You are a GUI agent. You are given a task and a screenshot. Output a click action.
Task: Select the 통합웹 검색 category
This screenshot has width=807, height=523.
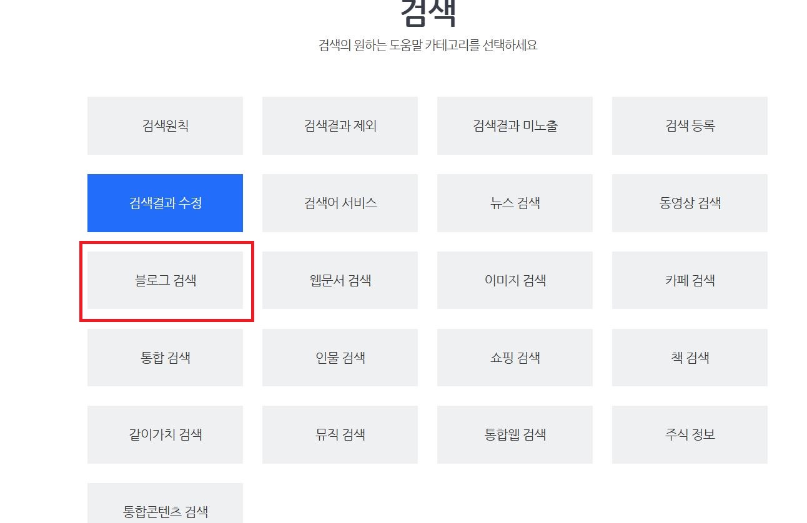point(515,434)
